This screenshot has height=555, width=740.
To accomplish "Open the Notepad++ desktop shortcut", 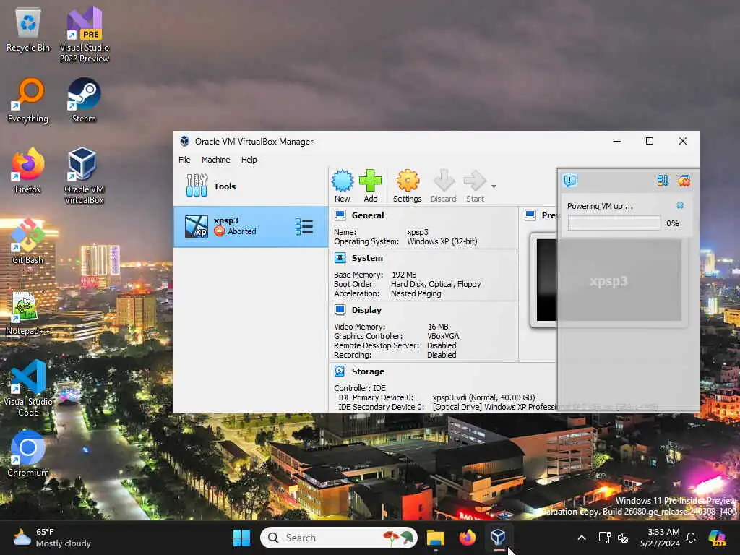I will tap(27, 314).
